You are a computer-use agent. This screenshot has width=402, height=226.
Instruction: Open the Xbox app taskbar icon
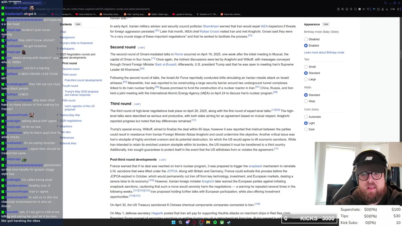[x=222, y=223]
